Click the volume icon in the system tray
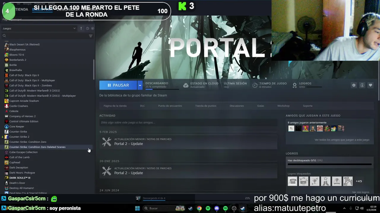Viewport: 380px width, 213px height. (362, 208)
